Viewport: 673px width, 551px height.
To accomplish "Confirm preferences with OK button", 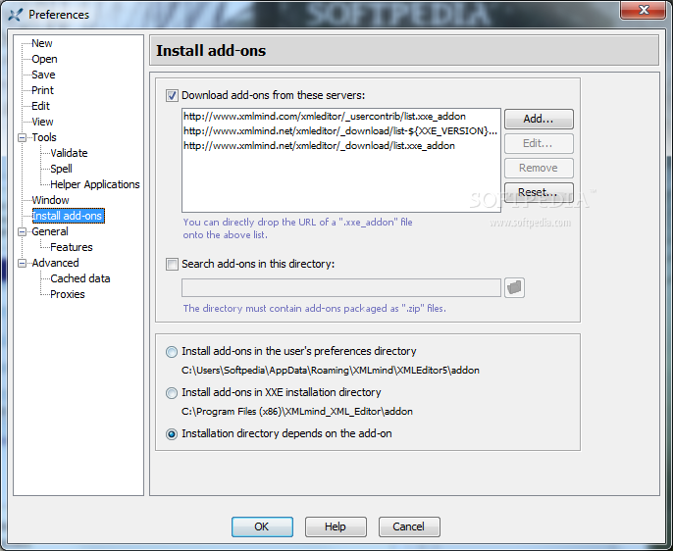I will click(x=262, y=526).
